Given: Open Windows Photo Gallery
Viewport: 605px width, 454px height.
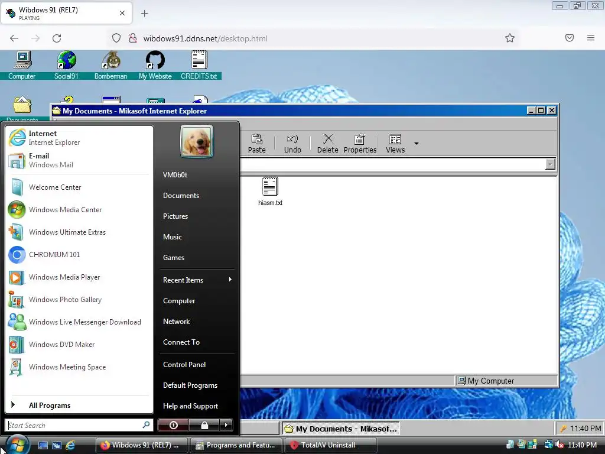Looking at the screenshot, I should [x=79, y=300].
